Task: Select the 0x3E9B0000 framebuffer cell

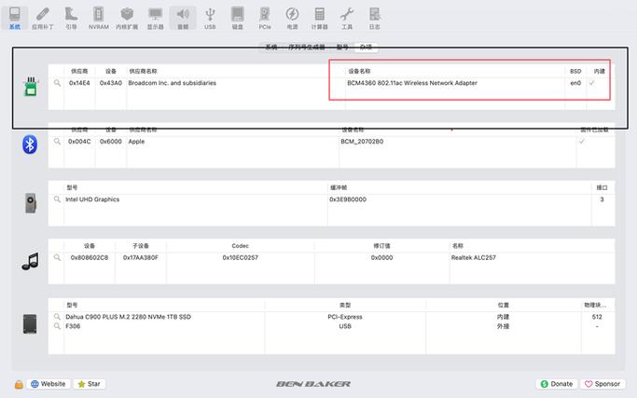Action: pos(348,199)
